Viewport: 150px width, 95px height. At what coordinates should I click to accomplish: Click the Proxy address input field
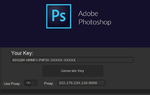pyautogui.click(x=82, y=83)
